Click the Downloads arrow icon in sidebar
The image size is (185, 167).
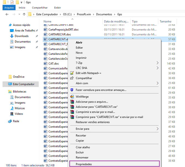point(12,36)
